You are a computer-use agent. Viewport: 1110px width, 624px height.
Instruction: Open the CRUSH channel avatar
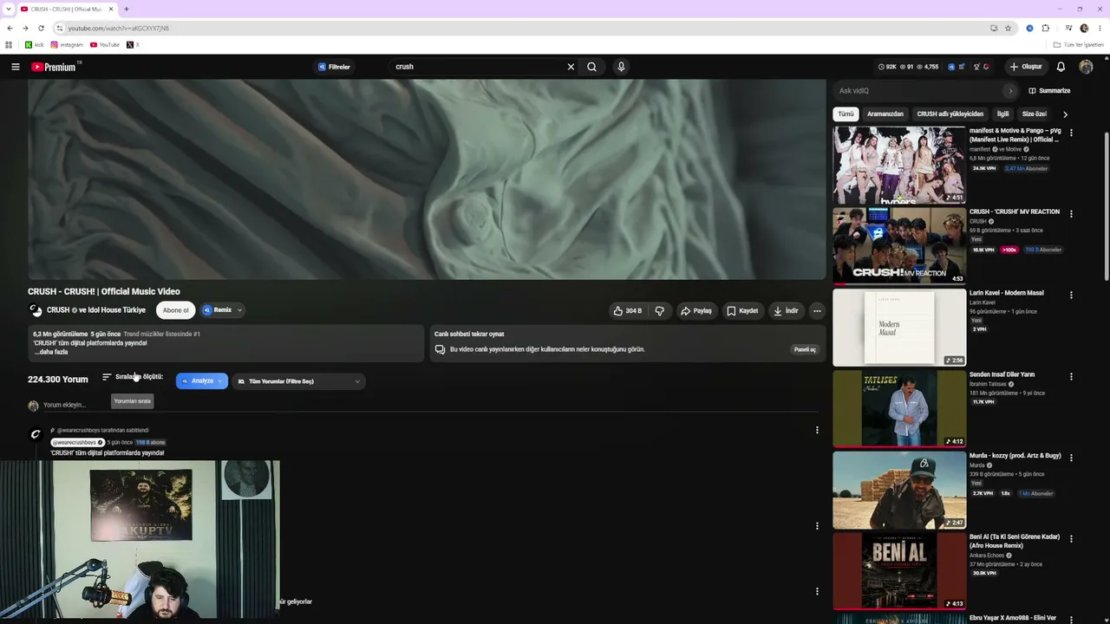pos(36,310)
